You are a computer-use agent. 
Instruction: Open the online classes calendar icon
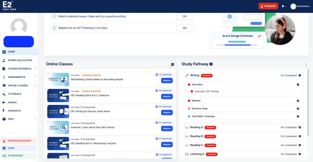173,64
